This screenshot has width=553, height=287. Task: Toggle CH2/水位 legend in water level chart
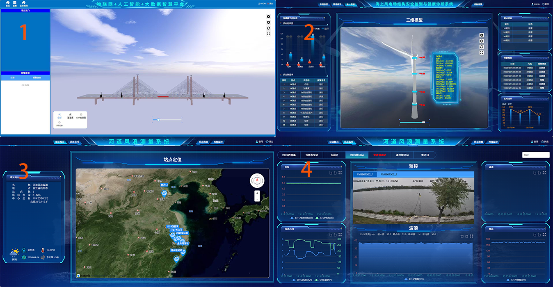tap(328, 218)
